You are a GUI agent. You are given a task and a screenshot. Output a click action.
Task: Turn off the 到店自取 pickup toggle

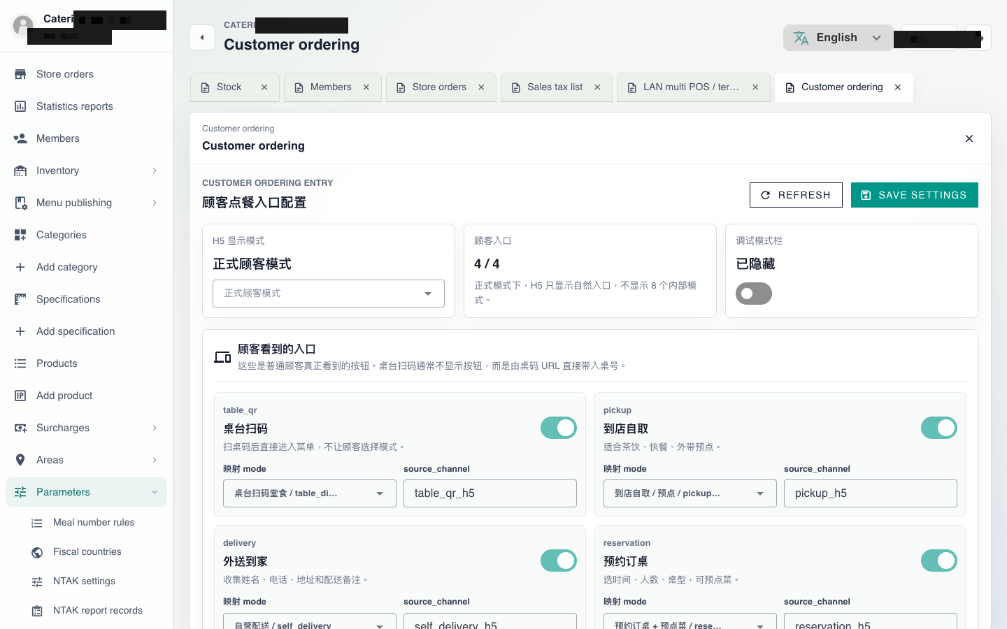[939, 428]
